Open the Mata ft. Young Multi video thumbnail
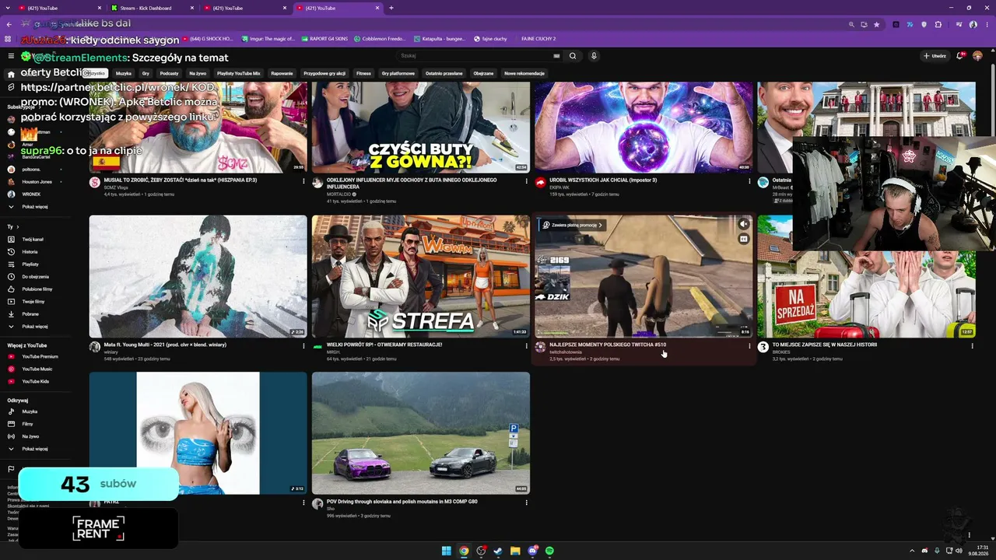Screen dimensions: 996x560 click(198, 276)
